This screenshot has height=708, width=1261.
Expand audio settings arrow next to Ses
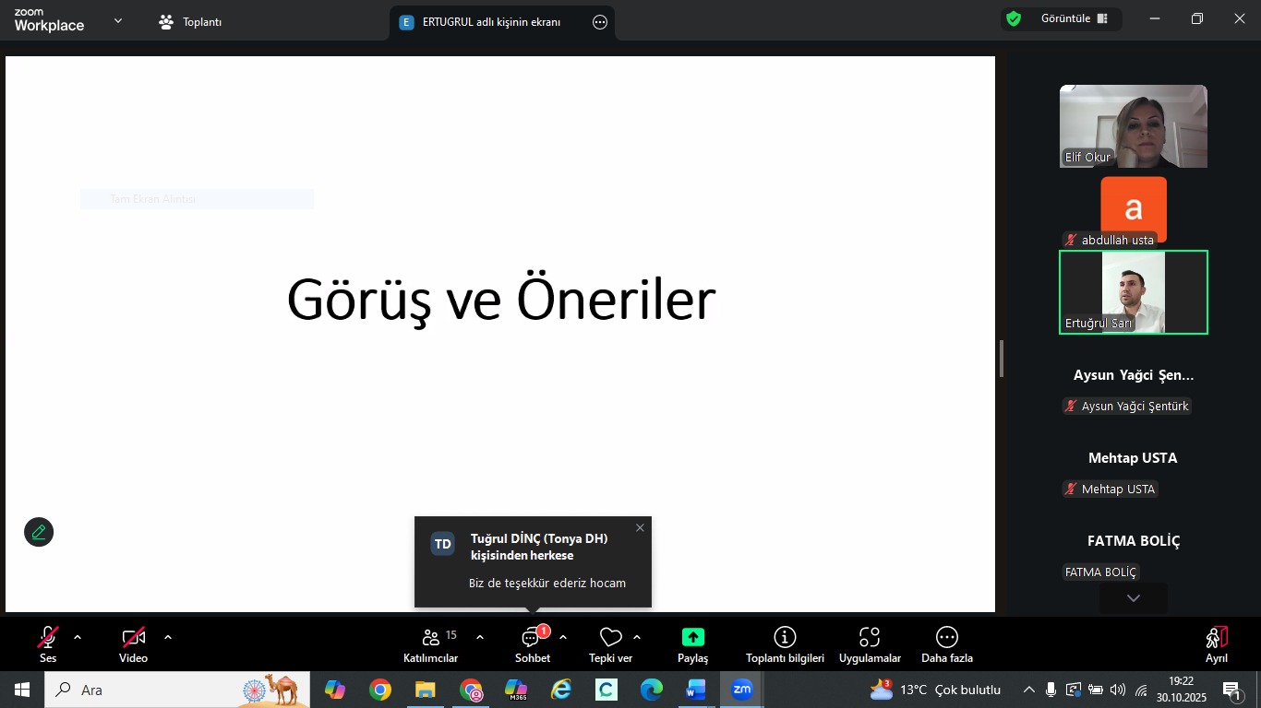coord(78,637)
